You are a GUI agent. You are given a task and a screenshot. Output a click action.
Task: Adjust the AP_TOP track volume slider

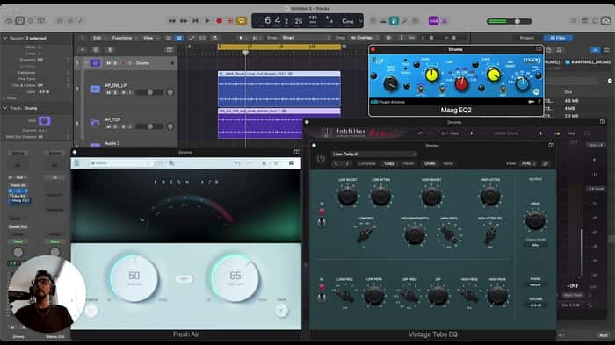click(x=149, y=126)
